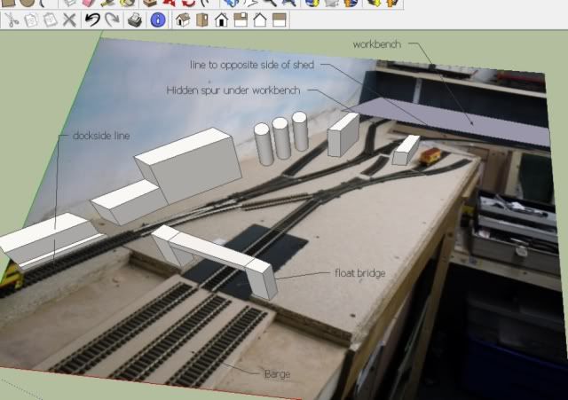The height and width of the screenshot is (400, 568).
Task: Select the red curved Rotate tool
Action: 188,4
